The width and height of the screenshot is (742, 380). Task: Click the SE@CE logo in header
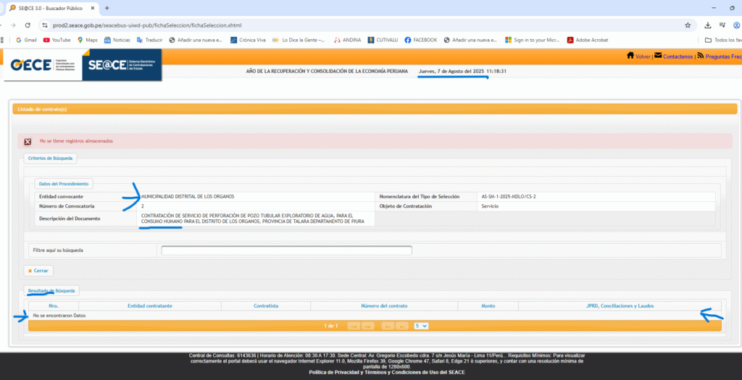tap(122, 65)
